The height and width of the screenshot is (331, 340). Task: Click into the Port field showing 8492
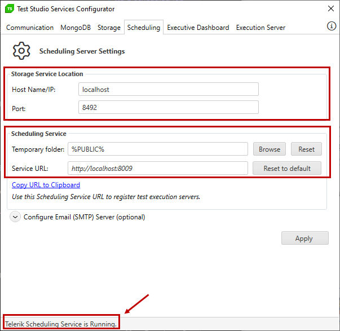[169, 107]
